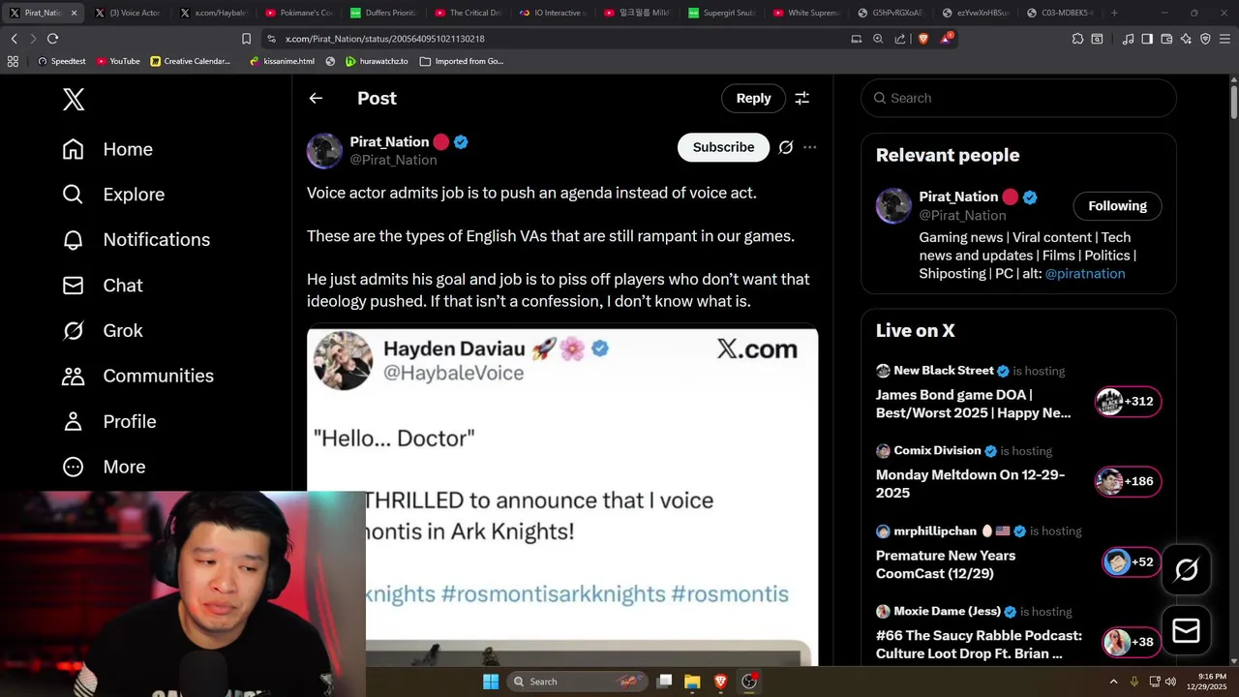The height and width of the screenshot is (697, 1239).
Task: Open Communities from sidebar
Action: pos(137,376)
